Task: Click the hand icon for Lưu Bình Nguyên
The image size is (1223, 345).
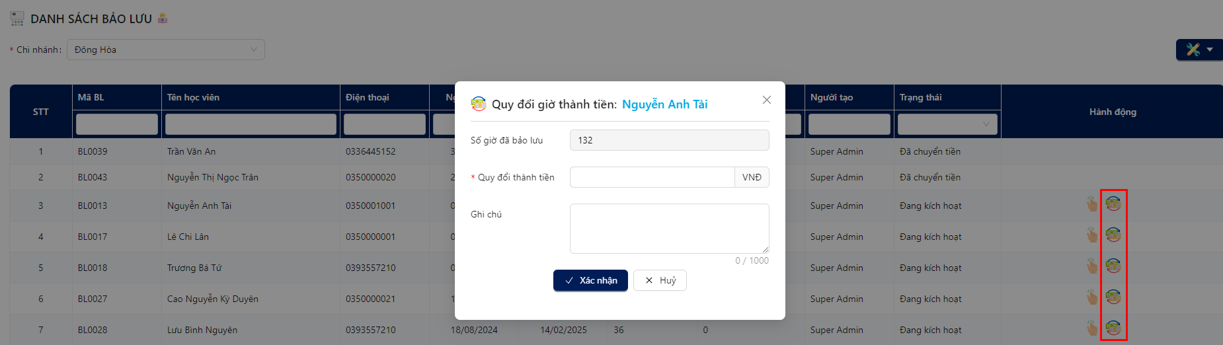Action: [1091, 328]
